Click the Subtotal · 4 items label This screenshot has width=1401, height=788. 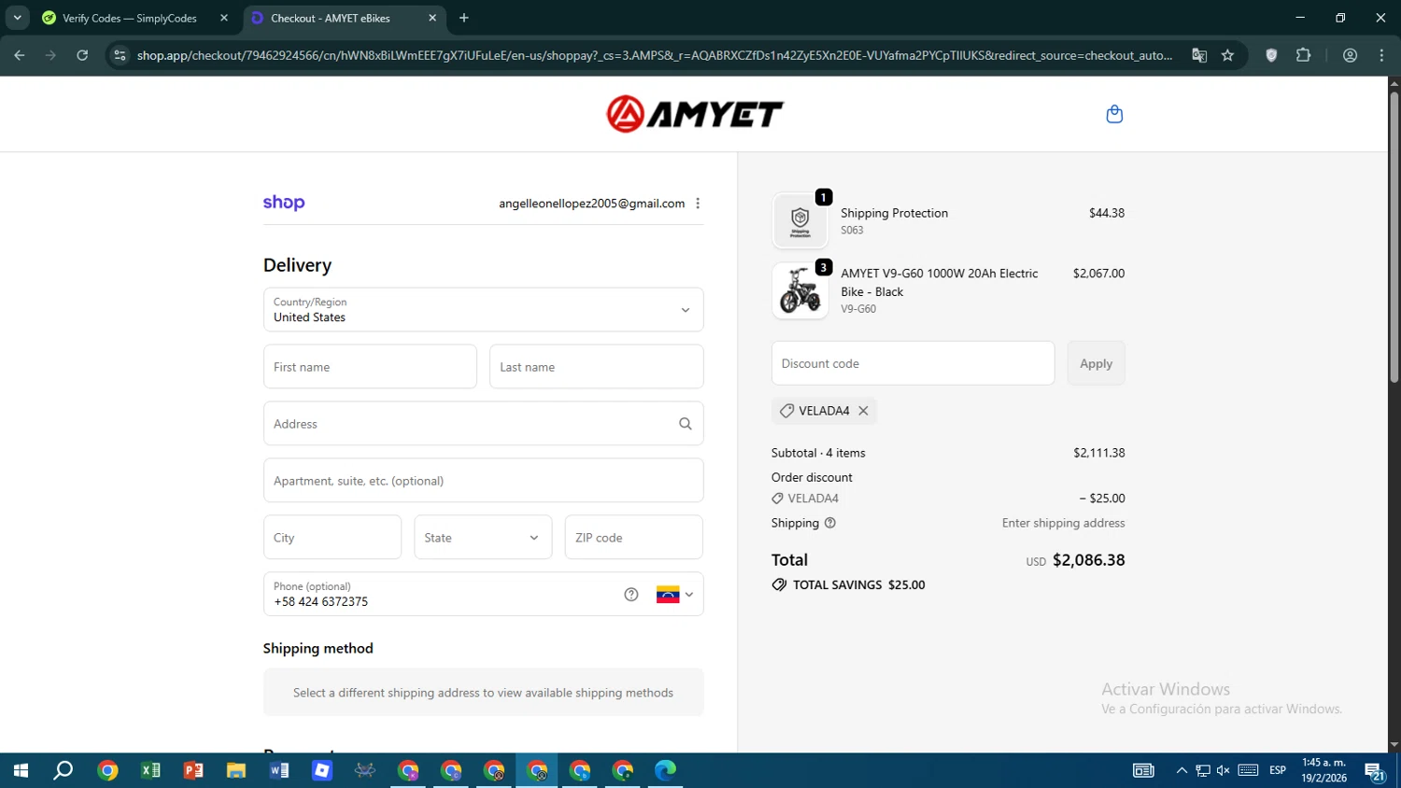tap(818, 453)
